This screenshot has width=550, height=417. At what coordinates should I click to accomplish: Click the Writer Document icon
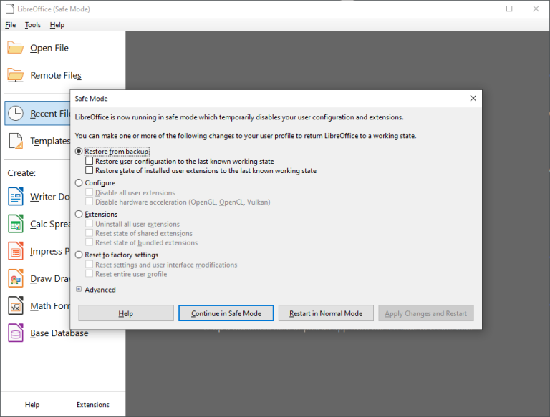(16, 196)
